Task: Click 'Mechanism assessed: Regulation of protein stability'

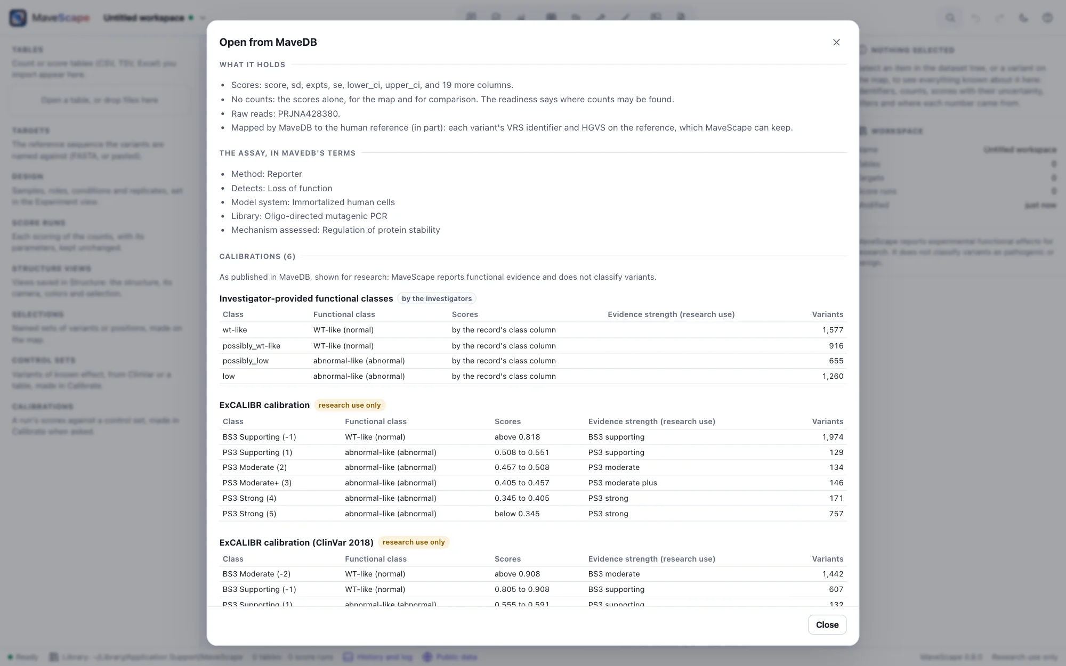Action: pyautogui.click(x=336, y=230)
